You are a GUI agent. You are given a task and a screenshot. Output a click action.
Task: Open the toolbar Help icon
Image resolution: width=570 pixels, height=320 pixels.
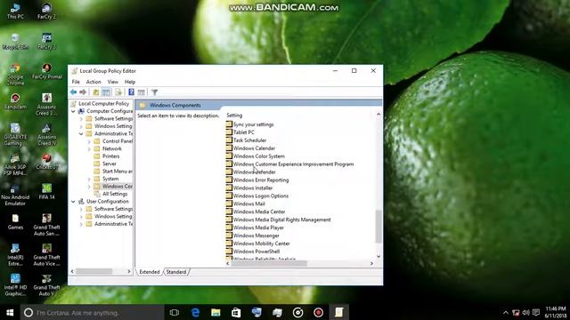click(x=131, y=92)
